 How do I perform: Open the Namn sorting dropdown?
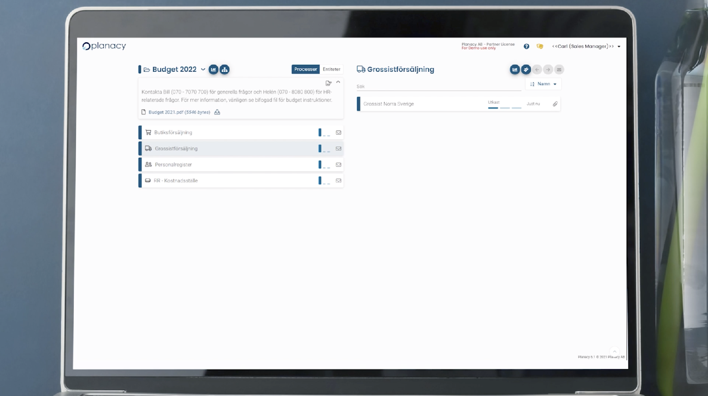coord(543,84)
